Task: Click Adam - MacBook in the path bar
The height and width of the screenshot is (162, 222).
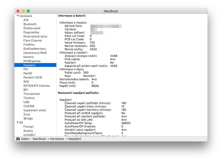Action: pos(33,139)
